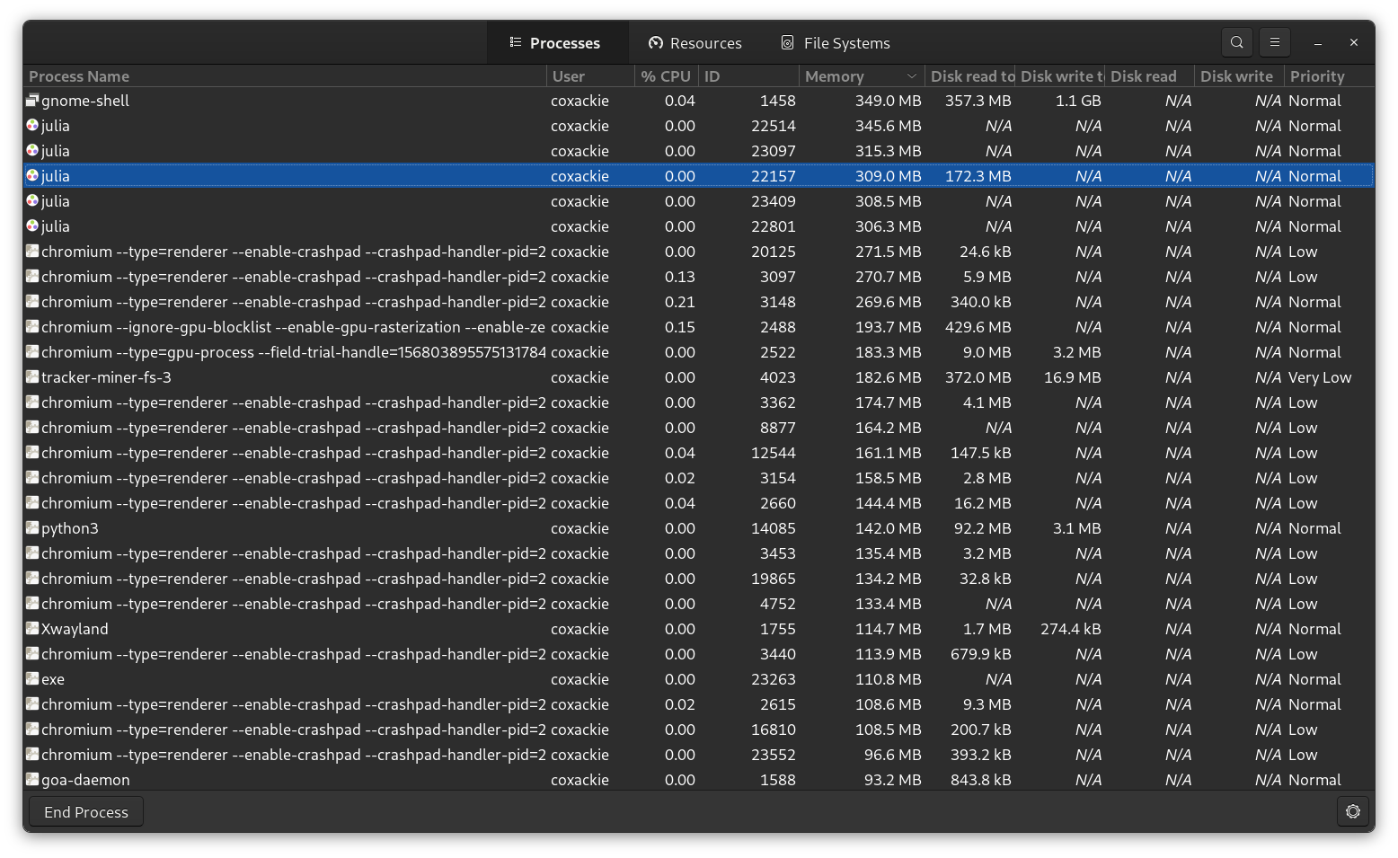The image size is (1398, 858).
Task: Sort processes by the Priority column
Action: 1317,75
